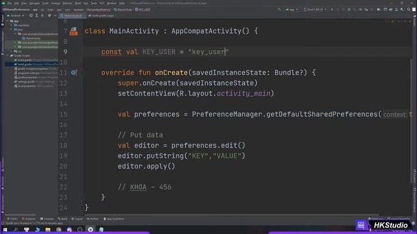Switch to the MainActivity.kt editor tab
Screen dimensions: 417x234
(x=72, y=16)
